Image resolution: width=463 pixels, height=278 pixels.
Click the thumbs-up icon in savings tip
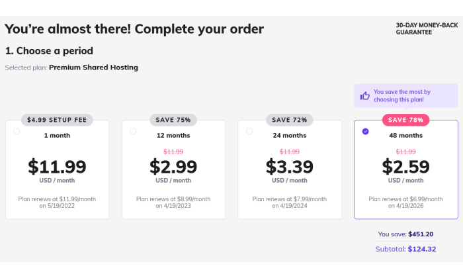(x=364, y=96)
